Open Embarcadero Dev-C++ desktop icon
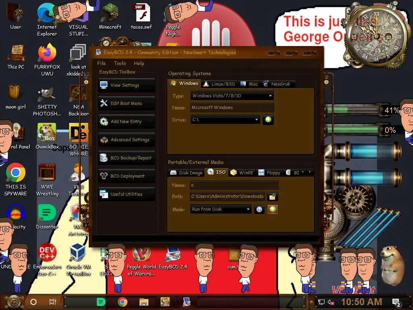Screen dimensions: 413x310 [47, 260]
